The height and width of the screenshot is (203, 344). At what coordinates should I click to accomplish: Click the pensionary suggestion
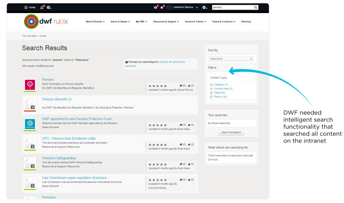coord(179,62)
